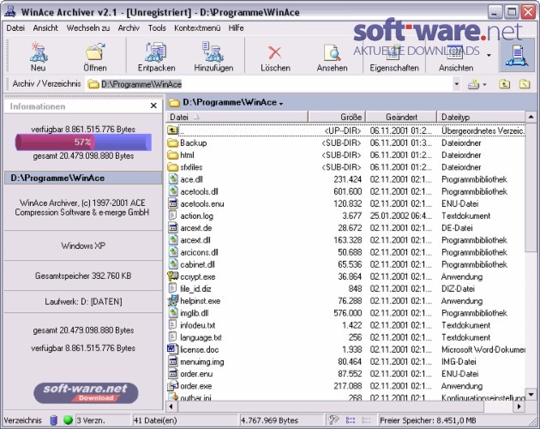Open the Datei menu

pyautogui.click(x=15, y=28)
